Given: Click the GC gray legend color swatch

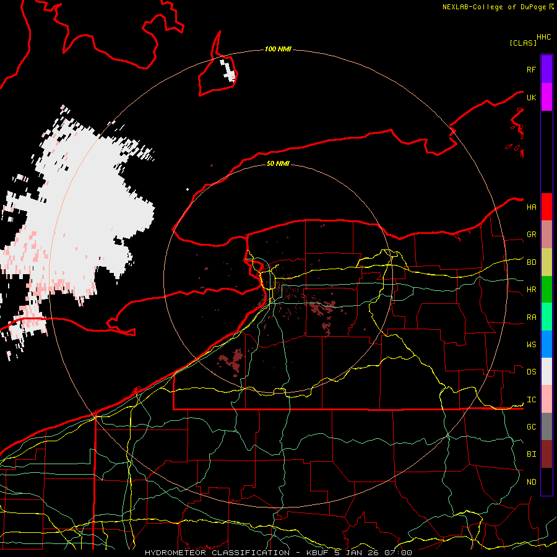Looking at the screenshot, I should (x=546, y=426).
